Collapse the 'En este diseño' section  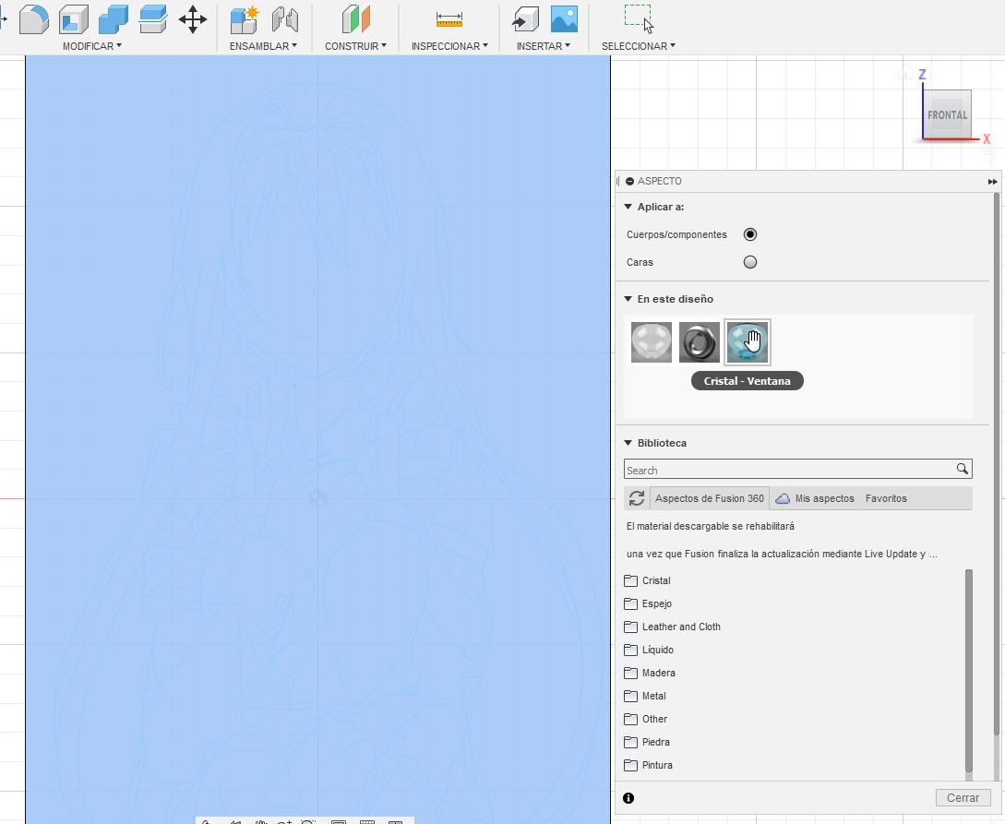(628, 299)
